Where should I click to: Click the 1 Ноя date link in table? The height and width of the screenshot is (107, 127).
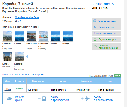click(8, 89)
